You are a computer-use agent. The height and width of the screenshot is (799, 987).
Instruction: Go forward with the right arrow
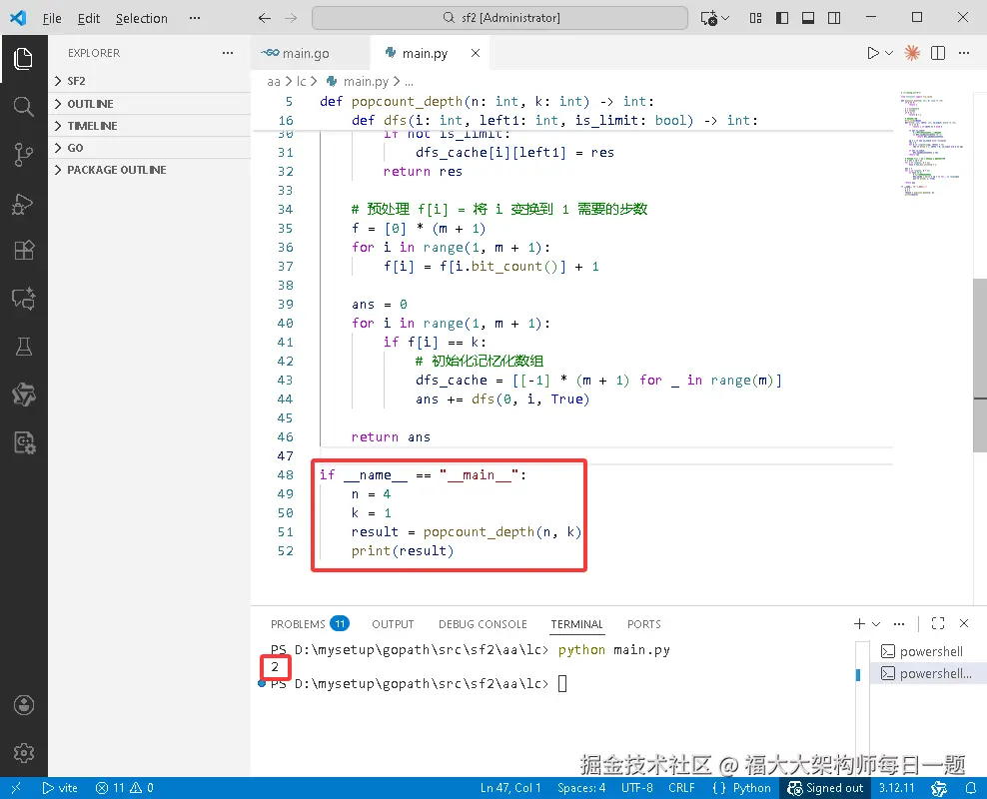(290, 18)
